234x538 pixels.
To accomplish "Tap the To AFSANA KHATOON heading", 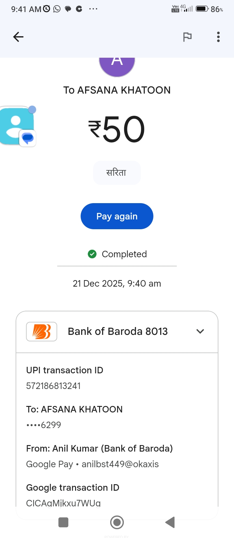I will [117, 90].
